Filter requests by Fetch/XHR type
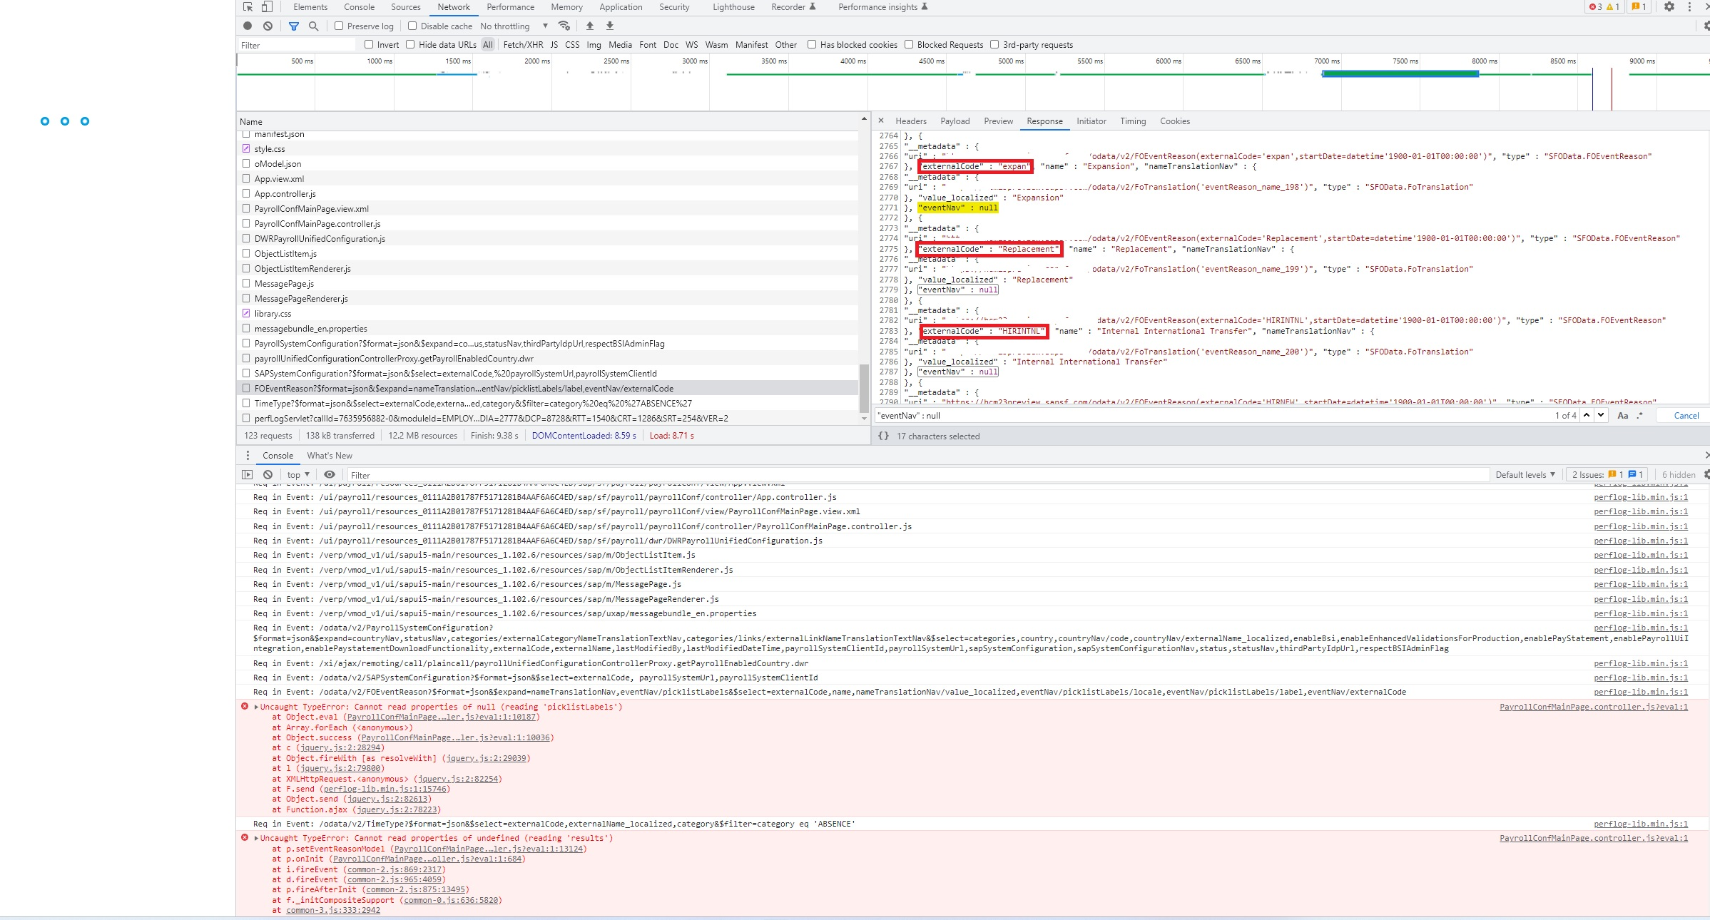This screenshot has width=1710, height=920. (x=523, y=44)
